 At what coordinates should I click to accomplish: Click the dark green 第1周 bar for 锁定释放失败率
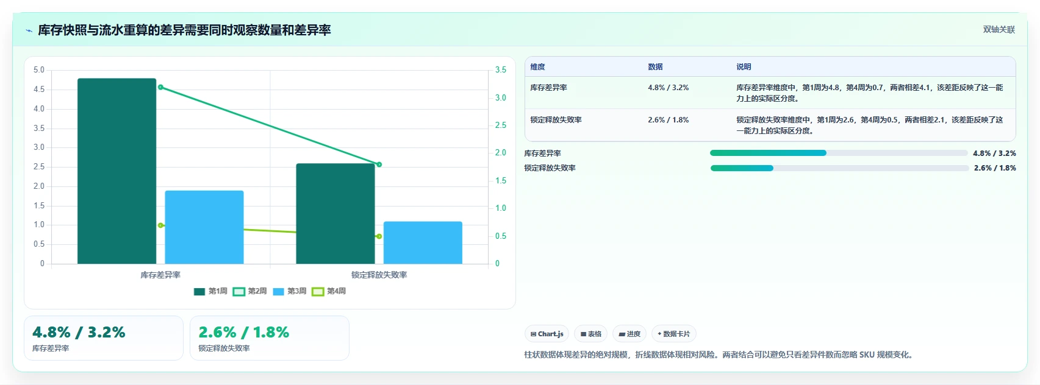(335, 213)
